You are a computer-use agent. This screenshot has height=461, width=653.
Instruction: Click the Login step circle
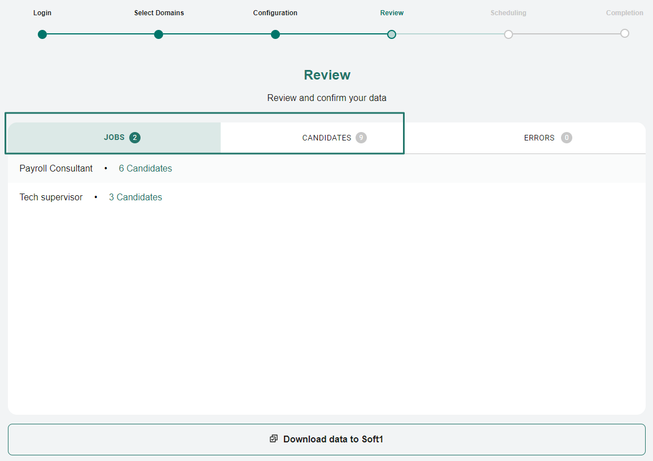point(42,34)
